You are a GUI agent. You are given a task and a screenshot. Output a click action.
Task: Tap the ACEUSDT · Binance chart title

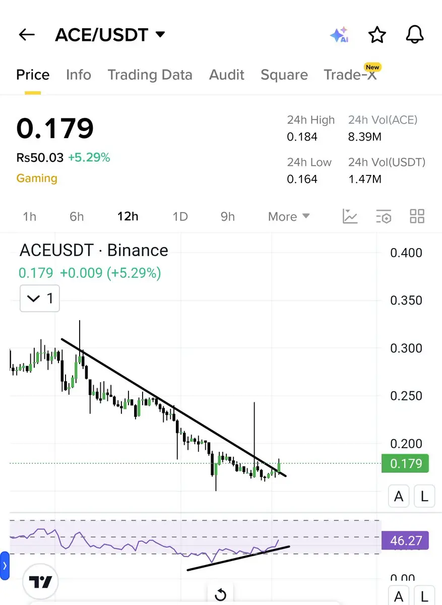[x=94, y=250]
